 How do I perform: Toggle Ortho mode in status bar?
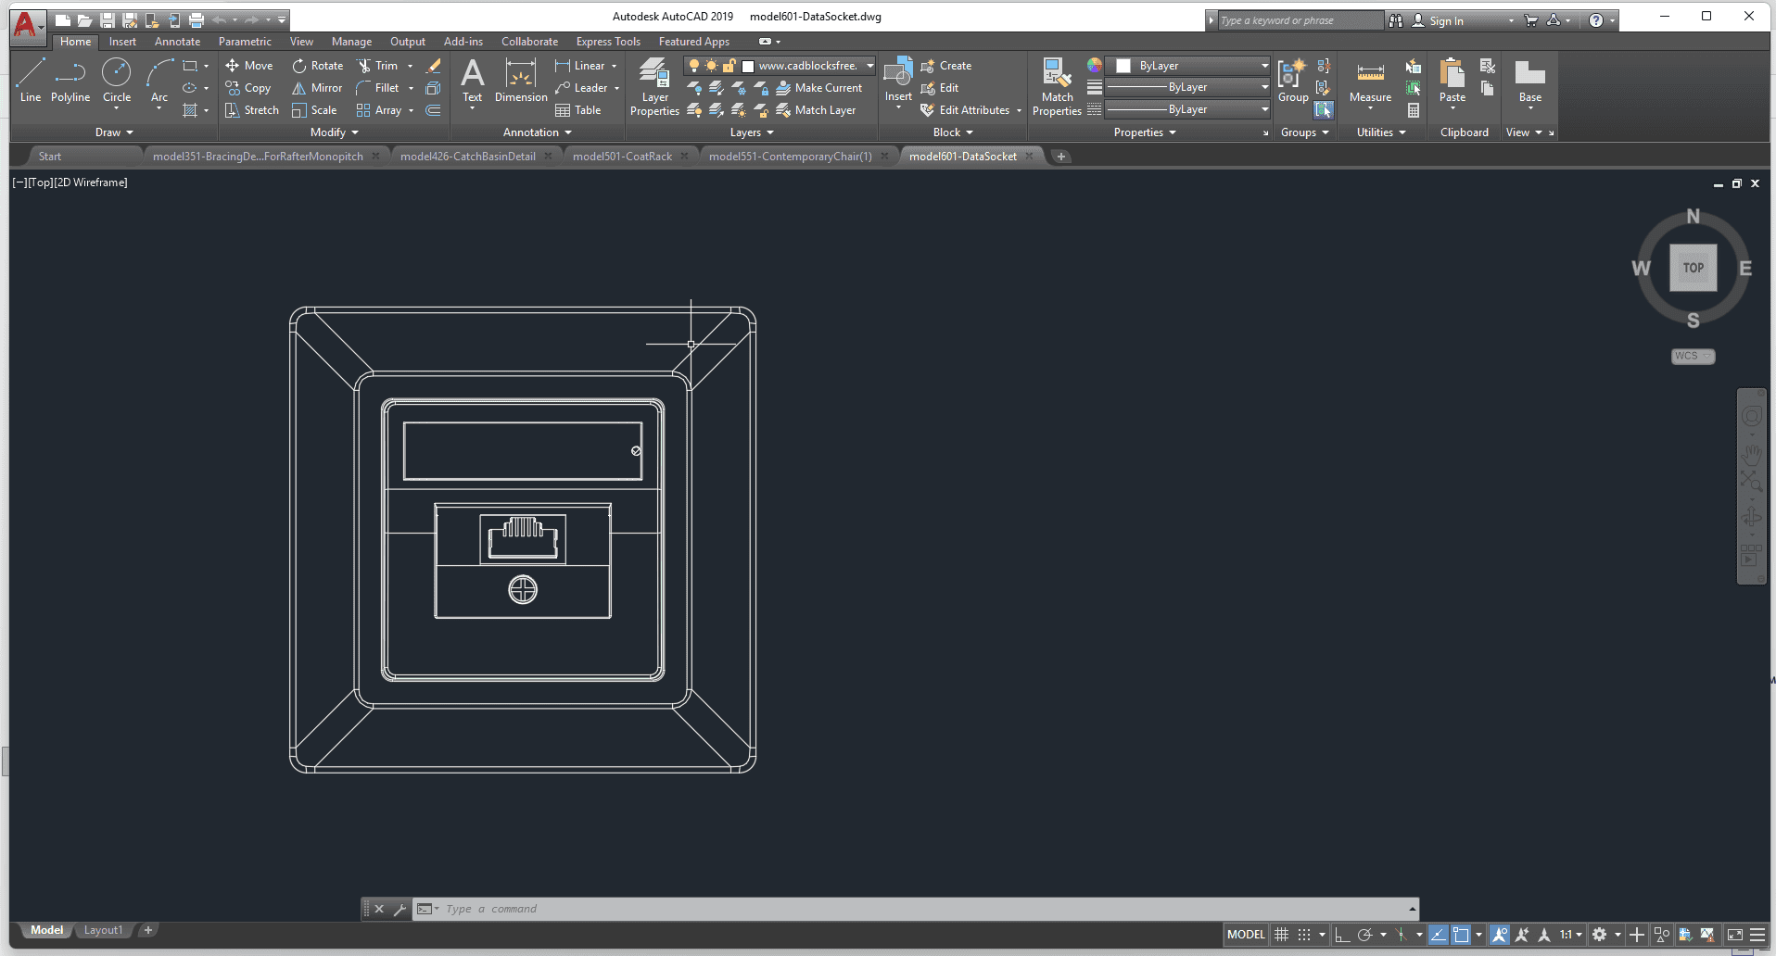tap(1342, 935)
